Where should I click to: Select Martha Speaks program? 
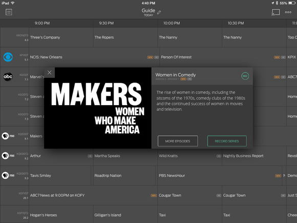coord(125,156)
